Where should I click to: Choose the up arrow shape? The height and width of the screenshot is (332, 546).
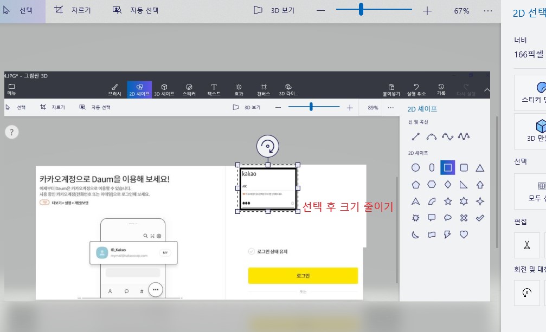click(480, 185)
